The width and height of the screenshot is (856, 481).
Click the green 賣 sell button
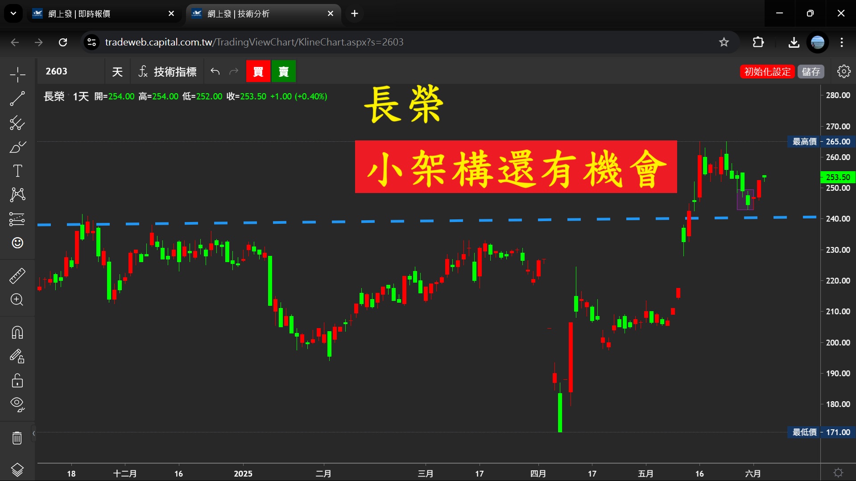[284, 71]
